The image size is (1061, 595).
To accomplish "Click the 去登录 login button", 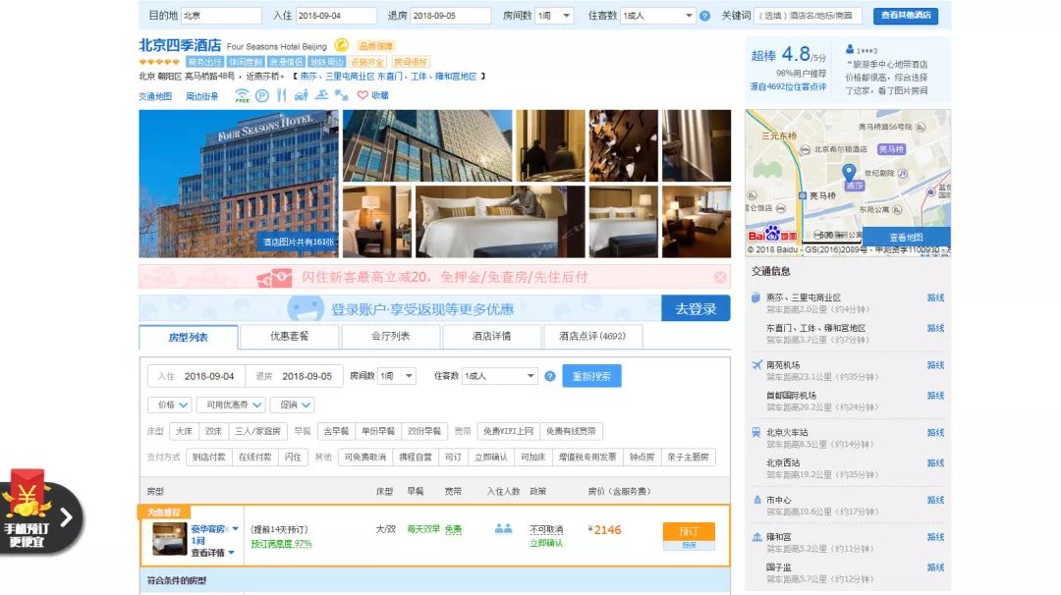I will pyautogui.click(x=696, y=309).
